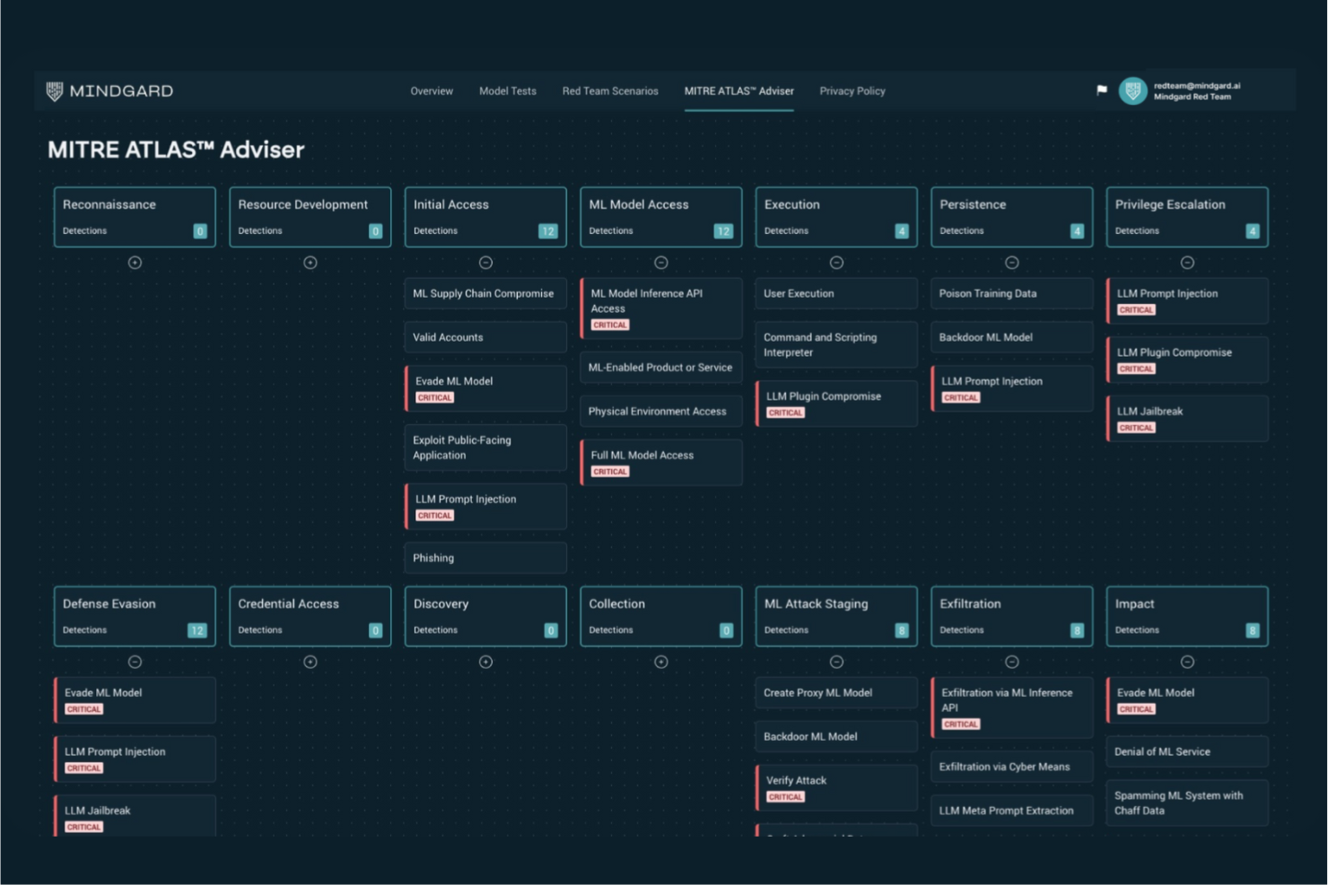1328x885 pixels.
Task: Select the User Execution technique
Action: pyautogui.click(x=836, y=293)
